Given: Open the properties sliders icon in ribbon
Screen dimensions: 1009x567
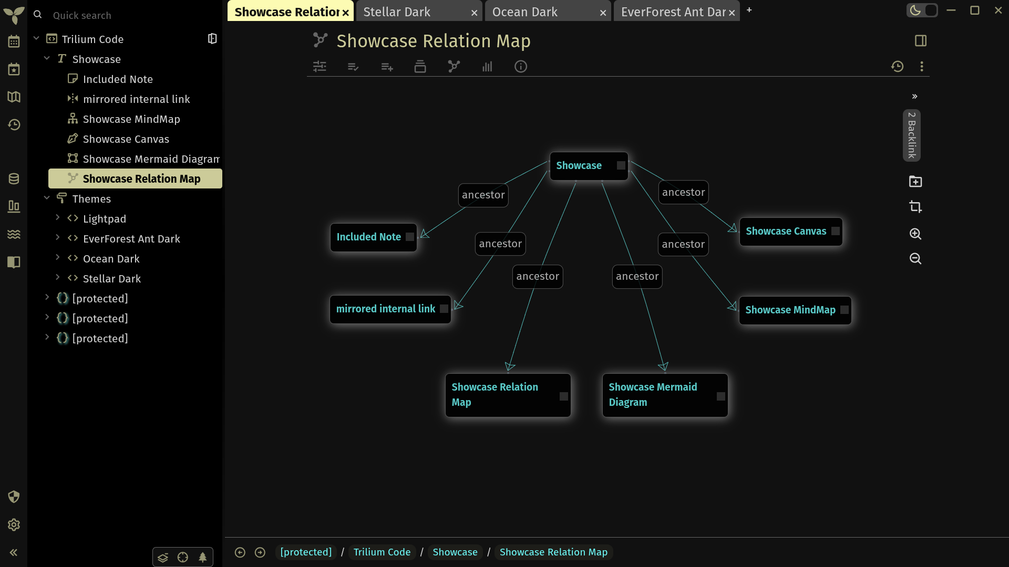Looking at the screenshot, I should click(320, 67).
